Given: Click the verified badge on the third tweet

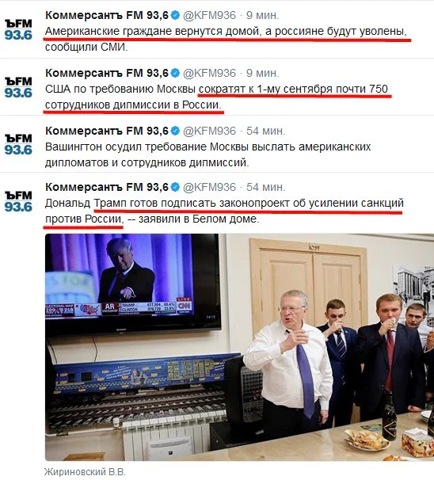Looking at the screenshot, I should pyautogui.click(x=175, y=131).
